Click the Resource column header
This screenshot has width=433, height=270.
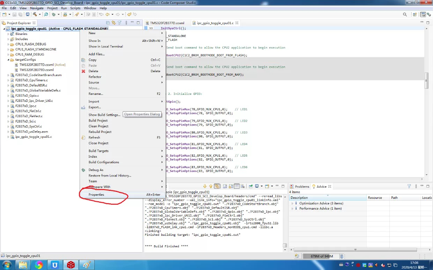tap(378, 198)
